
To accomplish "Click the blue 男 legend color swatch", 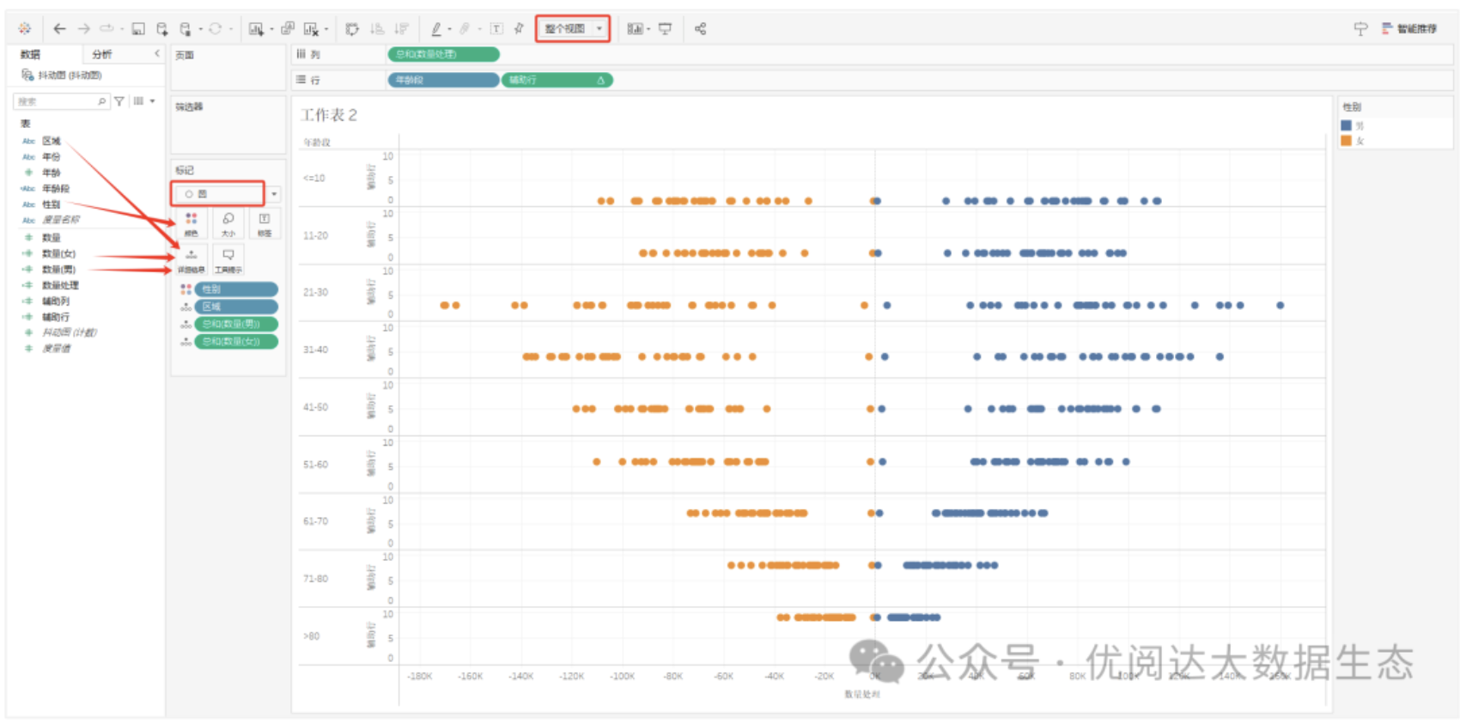I will click(1346, 125).
